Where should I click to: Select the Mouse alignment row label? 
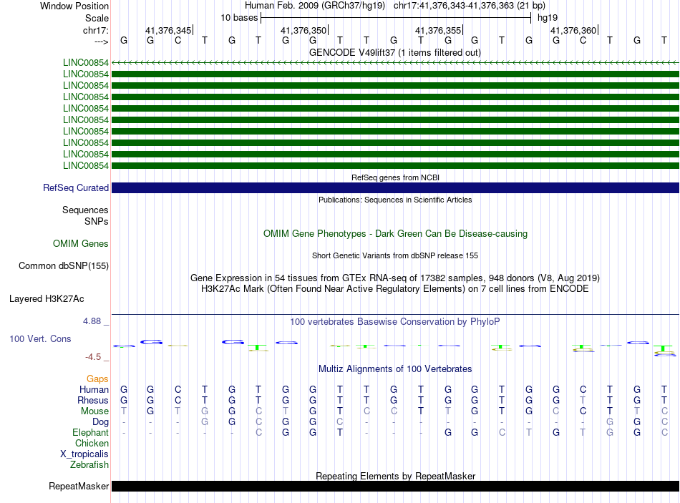(x=94, y=411)
